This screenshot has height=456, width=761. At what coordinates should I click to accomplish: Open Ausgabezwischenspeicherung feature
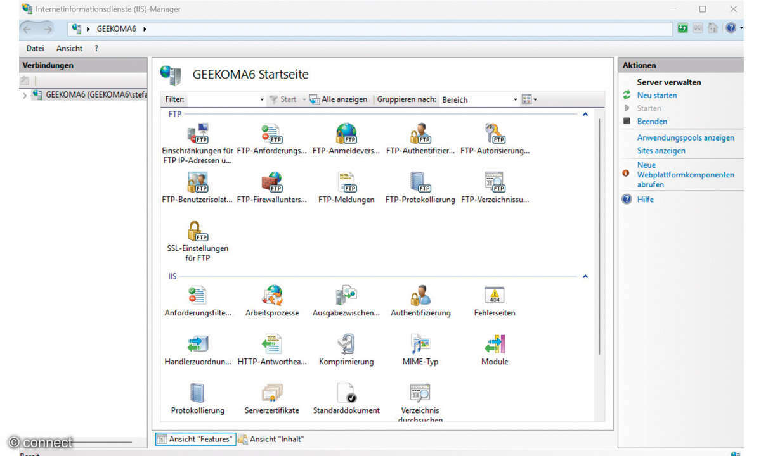[346, 301]
